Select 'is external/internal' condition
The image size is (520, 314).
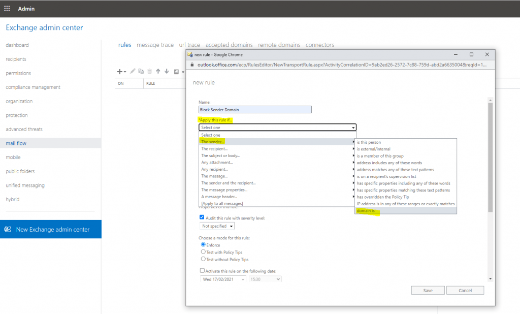(406, 149)
